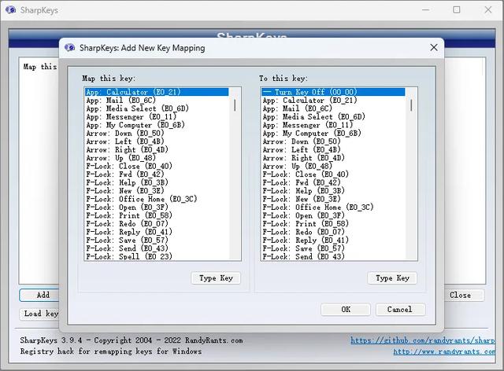Select App: Media Select in Map this key list

[157, 108]
